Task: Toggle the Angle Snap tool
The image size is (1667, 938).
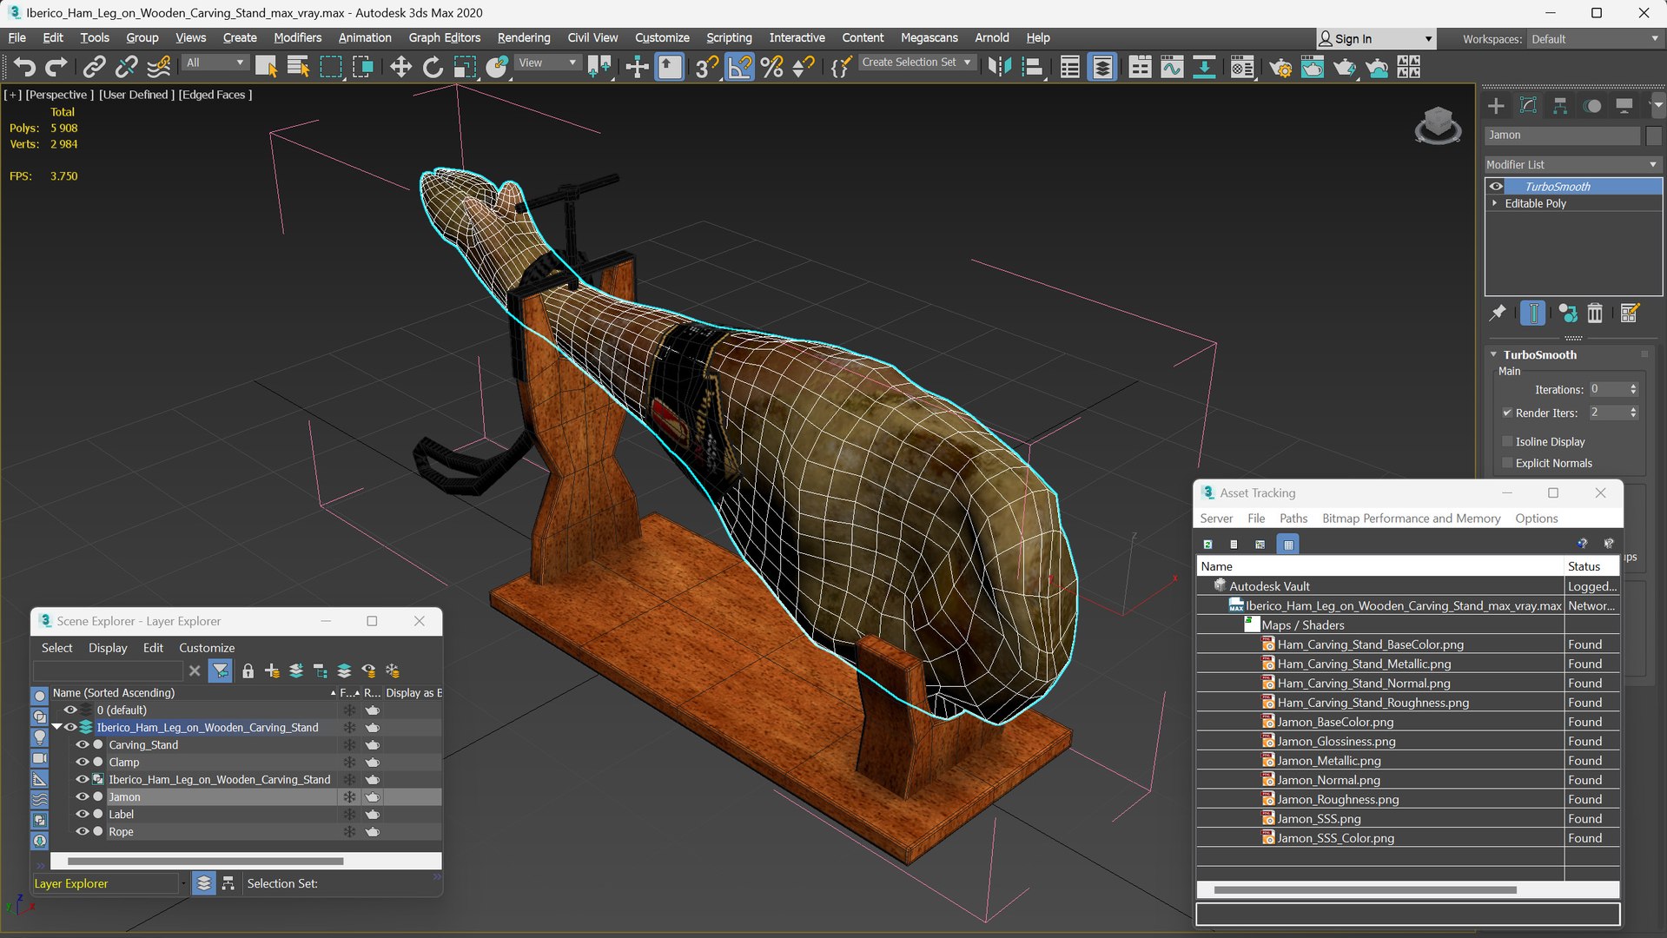Action: click(739, 67)
